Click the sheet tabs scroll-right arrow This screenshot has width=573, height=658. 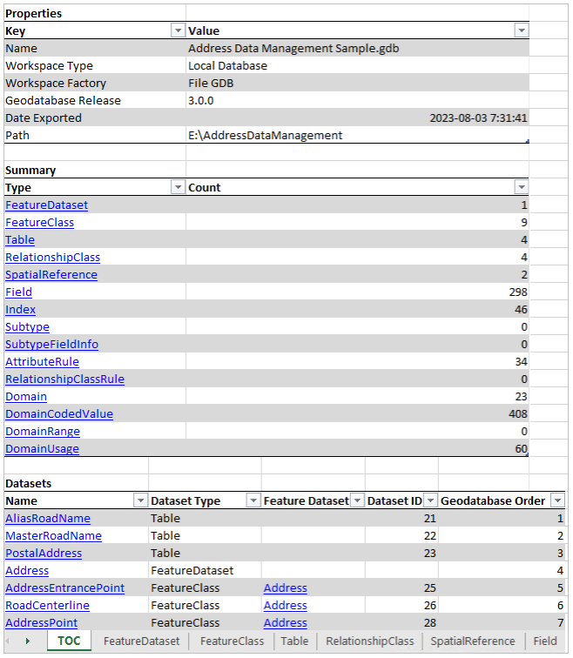(x=28, y=641)
